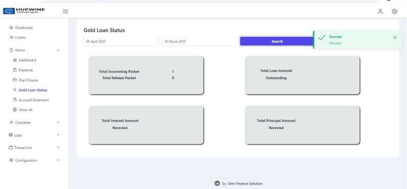Expand the Loan menu chevron
Screen dimensions: 407x189
58,135
